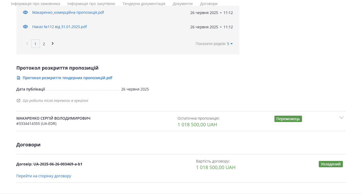The width and height of the screenshot is (362, 194).
Task: Select page 2 in pagination
Action: point(44,44)
